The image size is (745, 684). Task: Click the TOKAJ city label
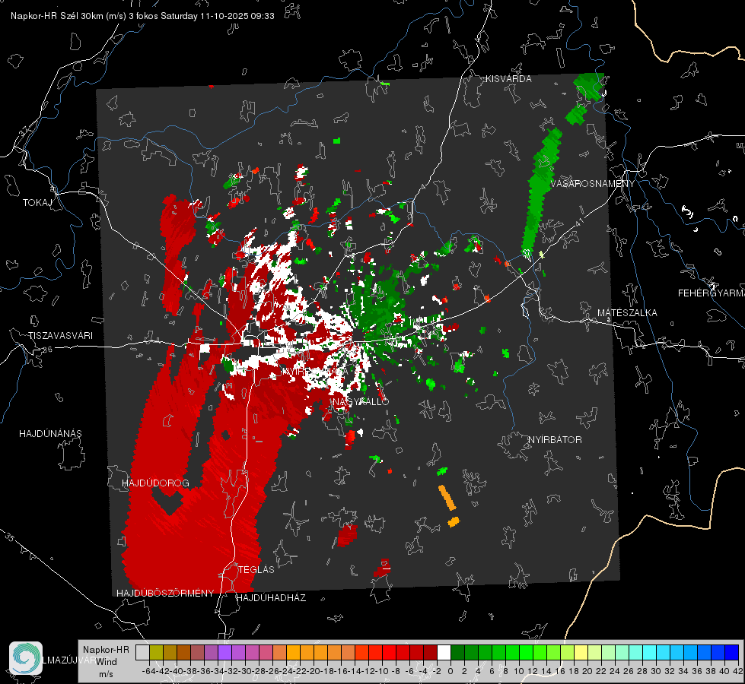point(37,203)
